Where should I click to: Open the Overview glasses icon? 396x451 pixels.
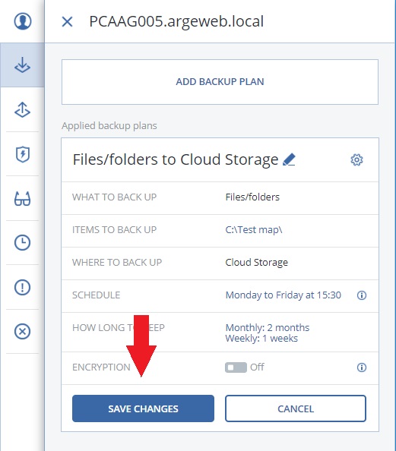22,198
